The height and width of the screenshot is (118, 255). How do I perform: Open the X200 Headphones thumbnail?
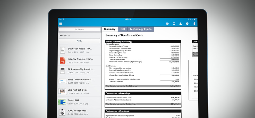pos(62,112)
